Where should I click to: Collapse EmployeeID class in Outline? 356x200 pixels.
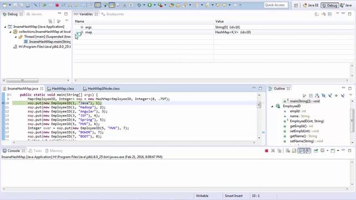coord(272,106)
